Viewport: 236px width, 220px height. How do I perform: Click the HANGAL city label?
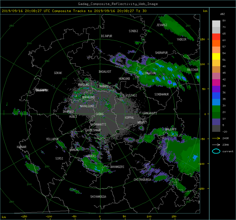[74, 150]
